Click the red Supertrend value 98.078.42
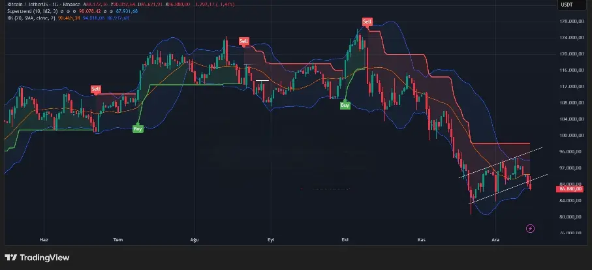 click(x=89, y=11)
